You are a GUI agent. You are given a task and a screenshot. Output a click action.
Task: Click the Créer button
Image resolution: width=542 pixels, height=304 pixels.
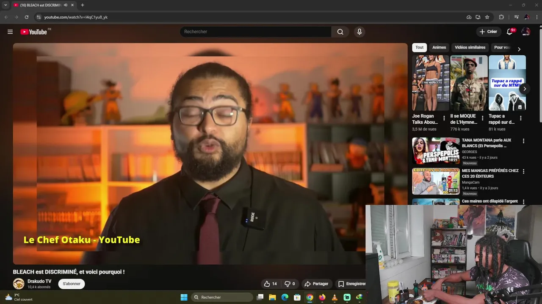point(488,32)
